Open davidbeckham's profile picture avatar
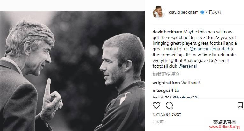The height and width of the screenshot is (131, 244). [159, 12]
